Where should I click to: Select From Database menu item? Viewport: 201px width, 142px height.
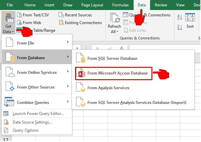(37, 57)
